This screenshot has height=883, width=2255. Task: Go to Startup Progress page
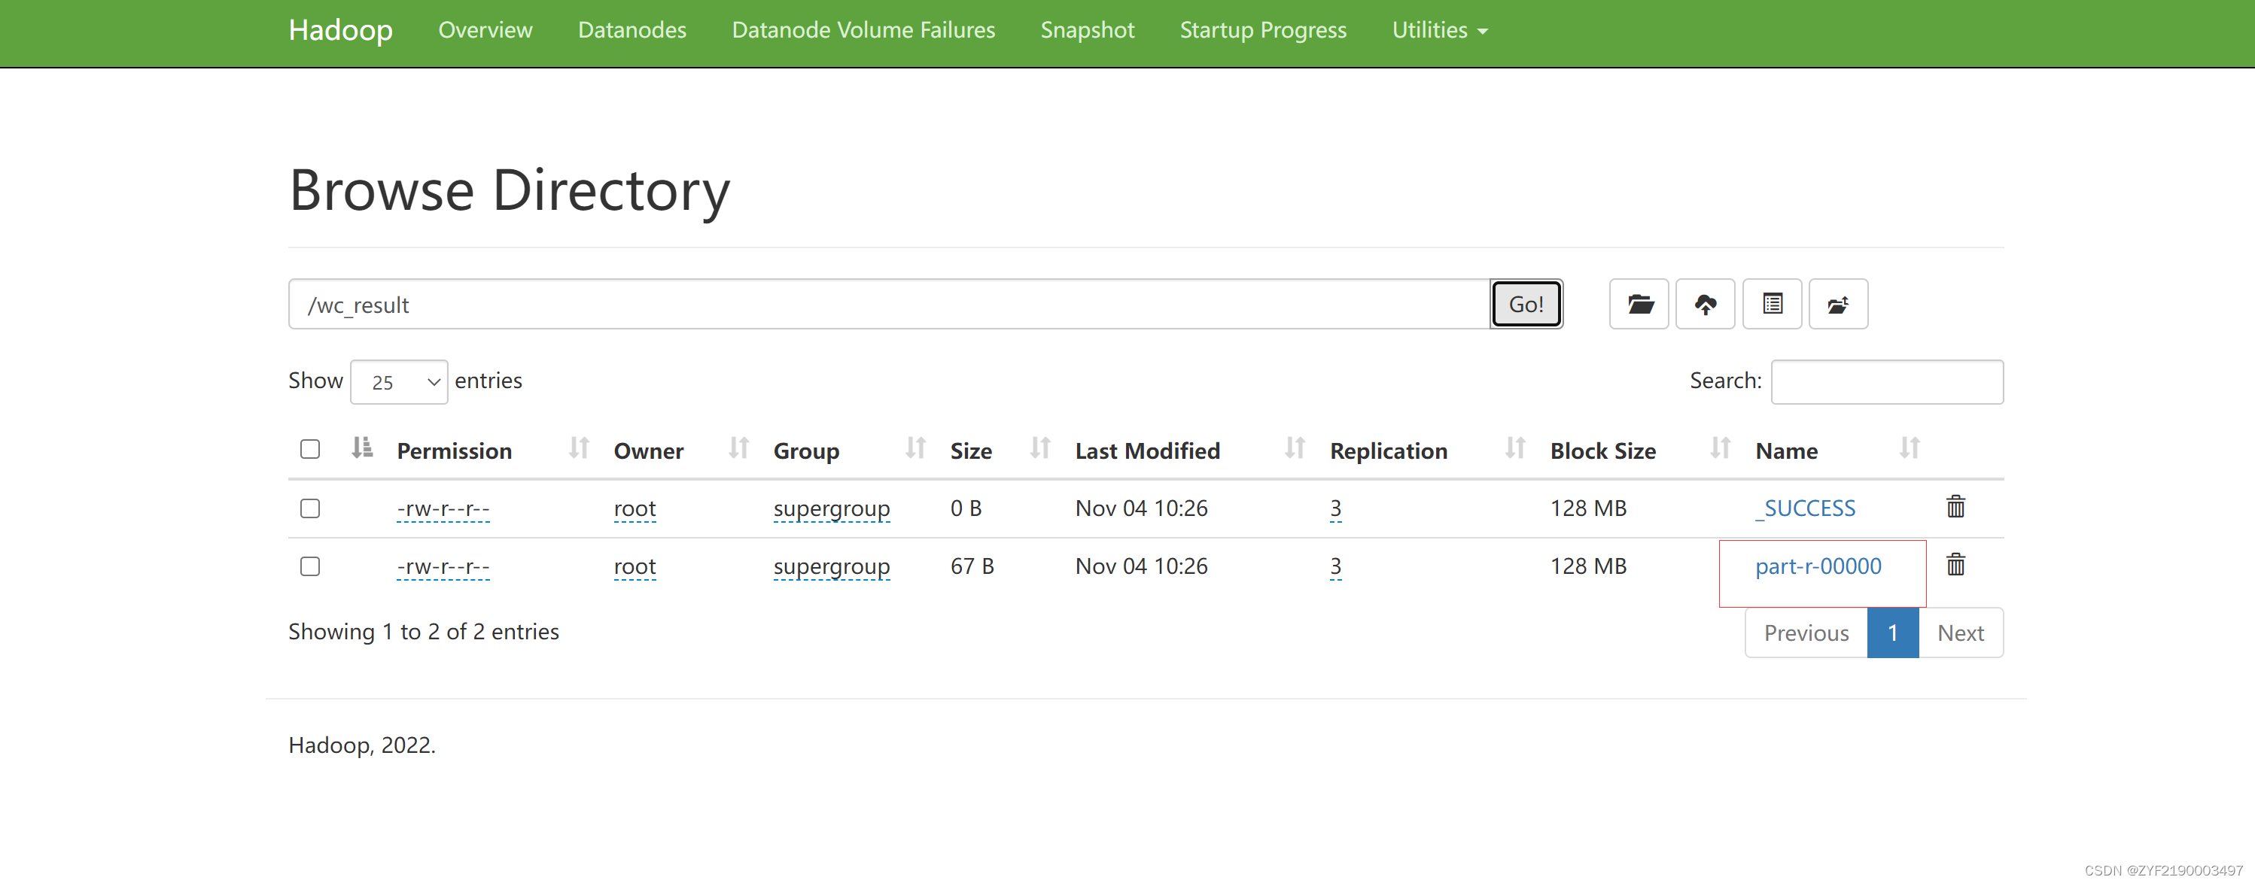pyautogui.click(x=1262, y=30)
